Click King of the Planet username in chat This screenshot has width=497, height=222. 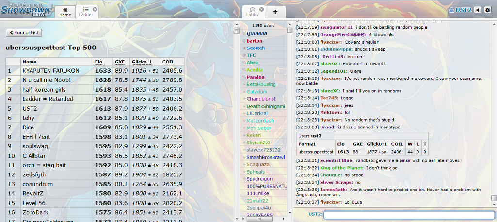pos(342,168)
